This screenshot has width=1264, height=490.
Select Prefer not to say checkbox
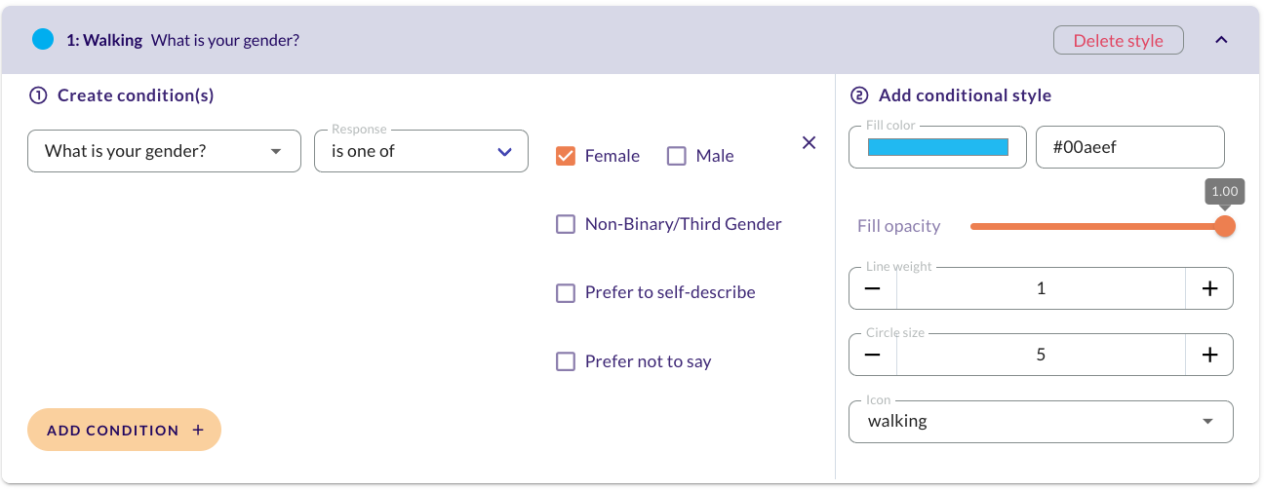[x=566, y=361]
